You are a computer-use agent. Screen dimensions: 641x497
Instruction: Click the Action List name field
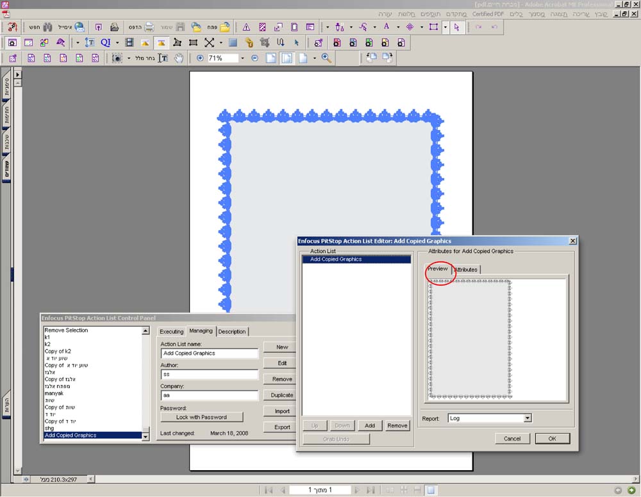point(209,353)
